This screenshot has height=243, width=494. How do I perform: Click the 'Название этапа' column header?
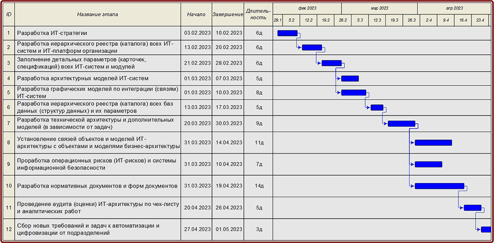click(97, 14)
